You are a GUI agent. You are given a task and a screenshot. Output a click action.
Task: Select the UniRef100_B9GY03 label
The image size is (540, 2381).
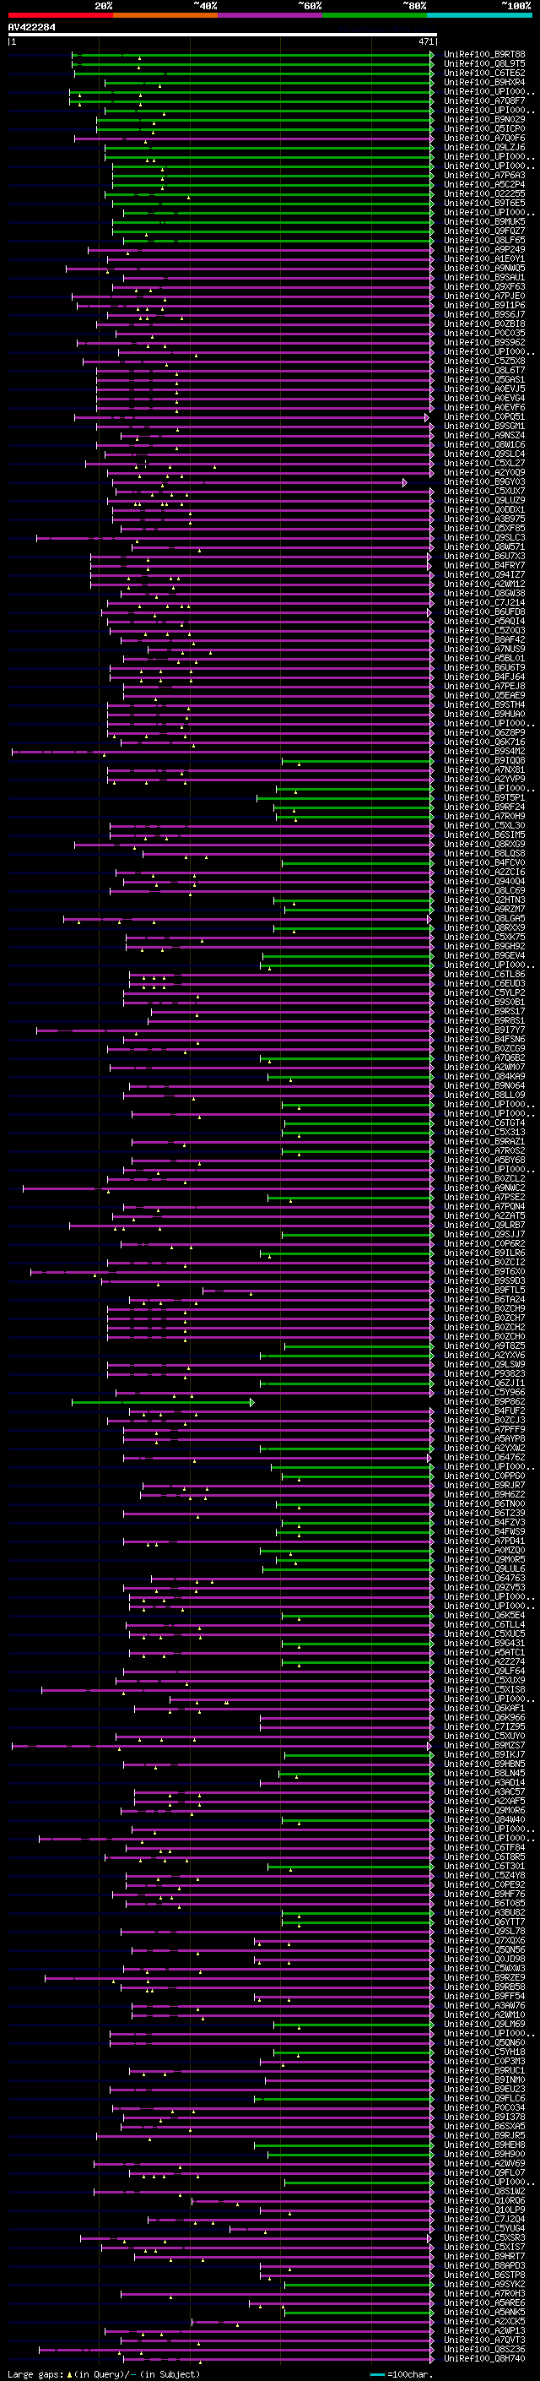click(483, 481)
